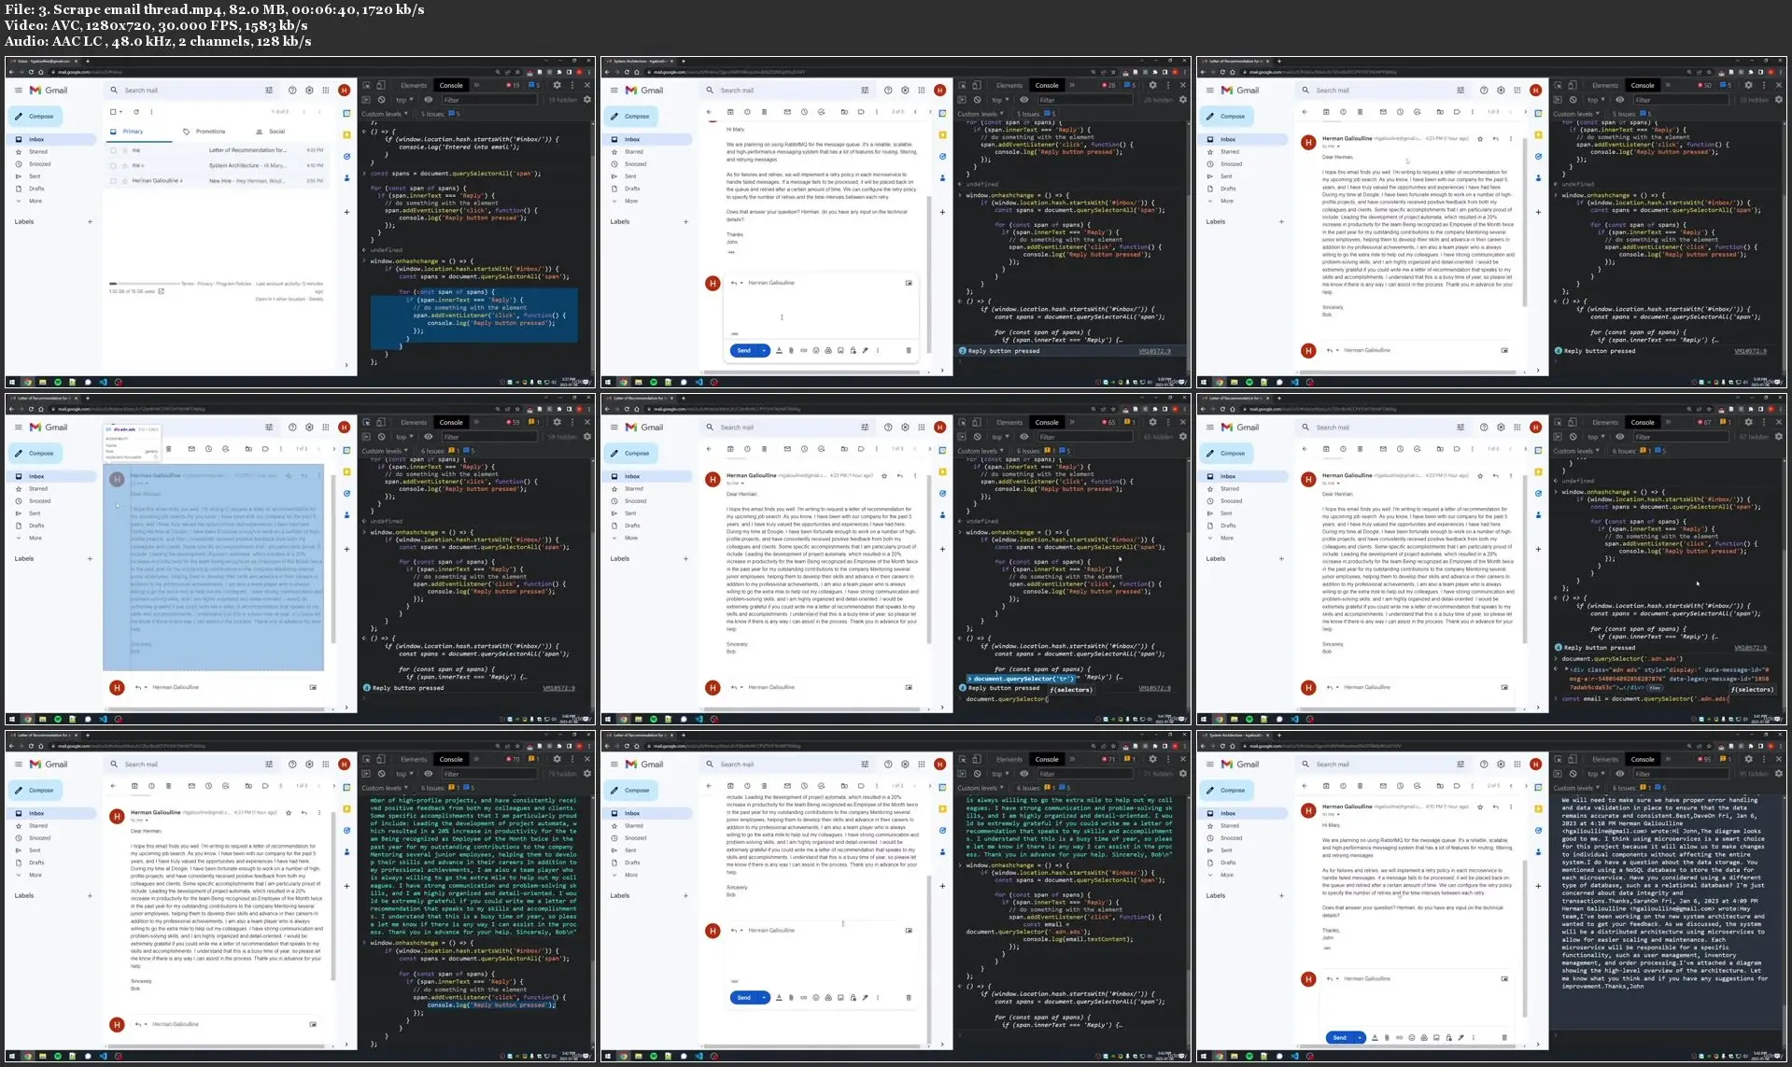This screenshot has height=1067, width=1792.
Task: Open VS Code from the inbox-list frame taskbar
Action: [x=103, y=382]
